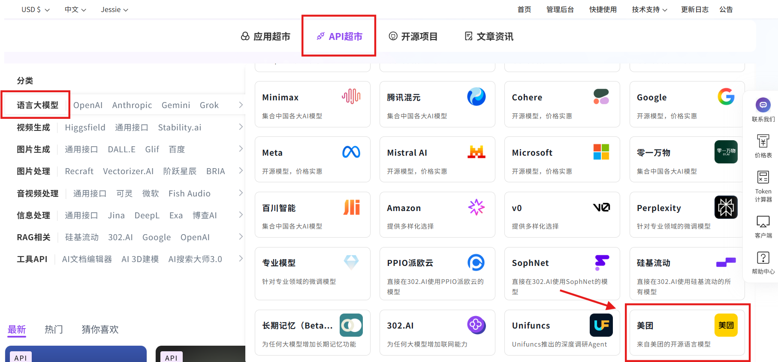
Task: Open the 管理后台 link
Action: (560, 9)
